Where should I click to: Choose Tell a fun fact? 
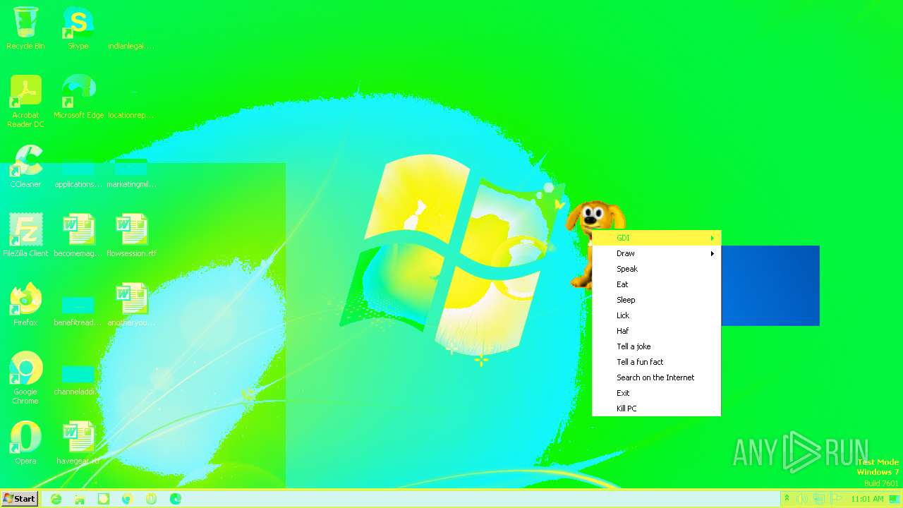(x=656, y=362)
